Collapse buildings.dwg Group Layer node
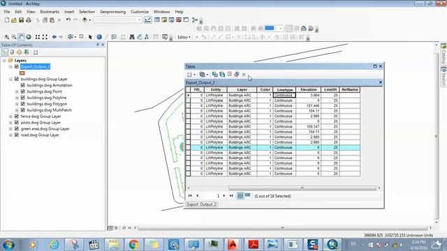This screenshot has width=447, height=251. [10, 79]
